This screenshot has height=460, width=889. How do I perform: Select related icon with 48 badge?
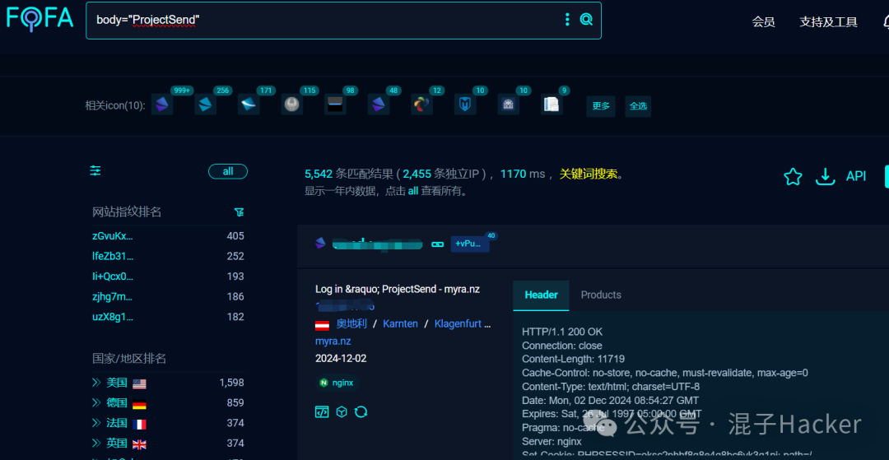click(x=379, y=105)
